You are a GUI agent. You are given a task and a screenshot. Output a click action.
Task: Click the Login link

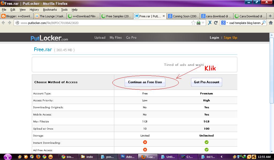pos(214,37)
